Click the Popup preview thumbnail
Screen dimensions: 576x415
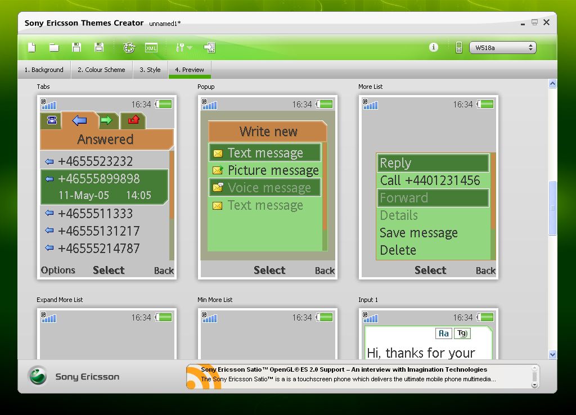(x=268, y=187)
